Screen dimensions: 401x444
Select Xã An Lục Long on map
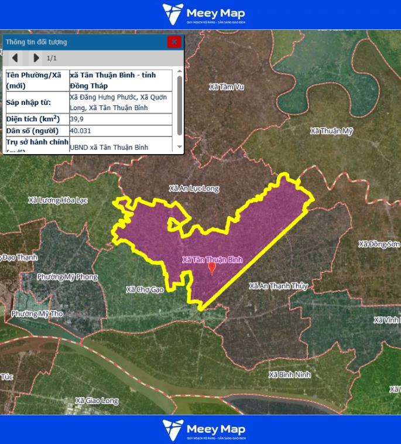coord(194,189)
